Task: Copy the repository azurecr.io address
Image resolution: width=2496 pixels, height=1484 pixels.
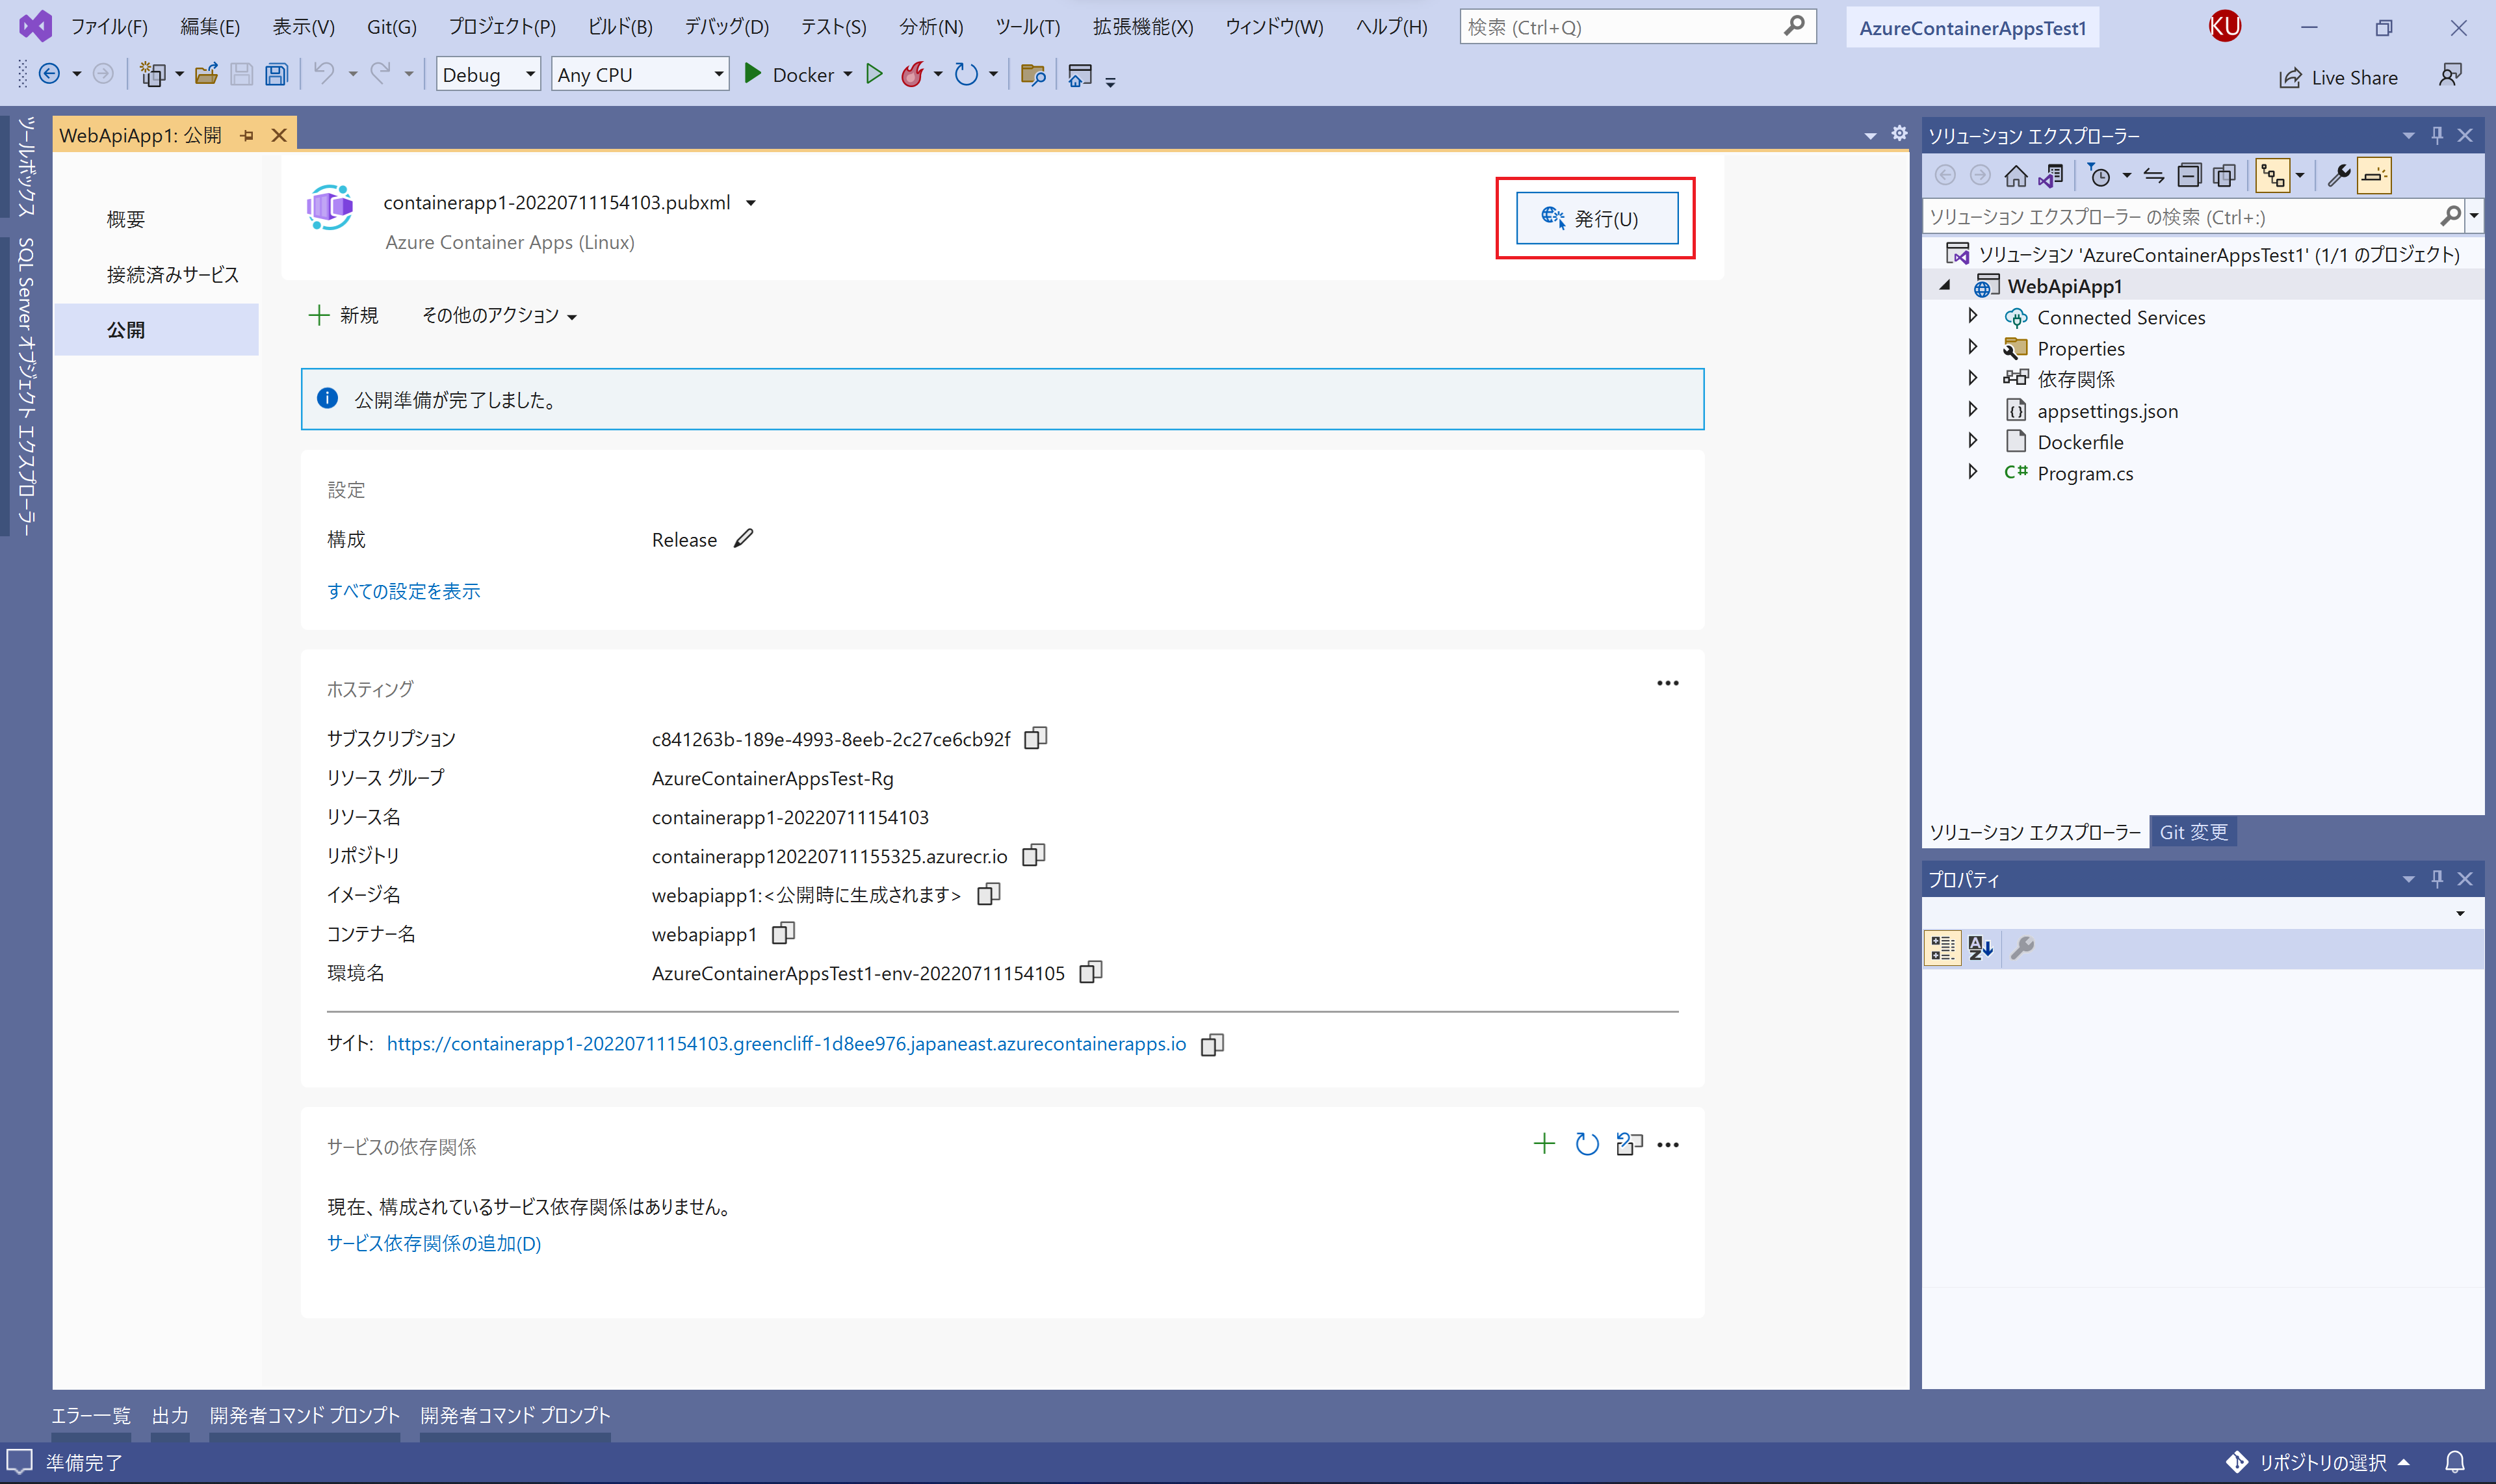Action: [x=1034, y=855]
